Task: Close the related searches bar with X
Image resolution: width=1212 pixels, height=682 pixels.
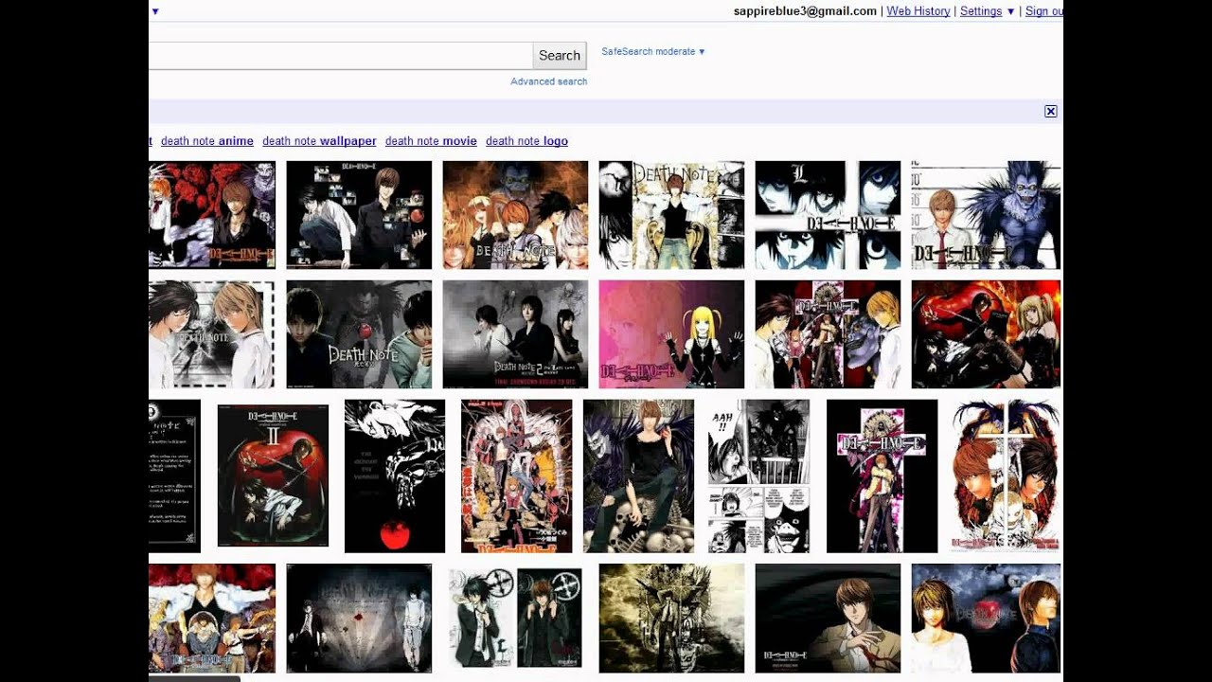Action: tap(1050, 112)
